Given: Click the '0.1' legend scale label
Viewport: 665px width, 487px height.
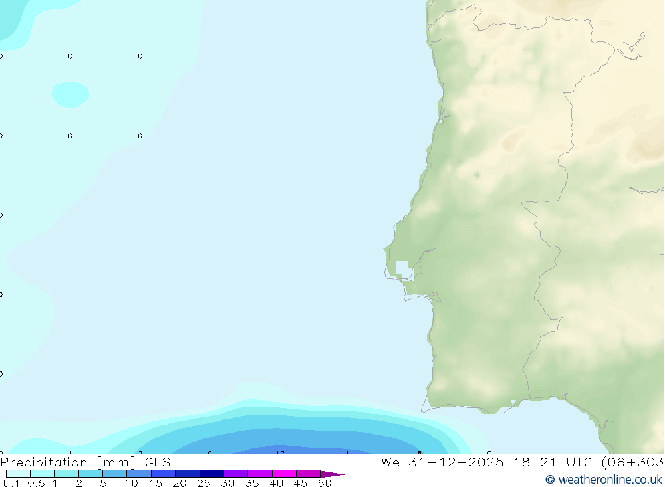Looking at the screenshot, I should click(11, 483).
